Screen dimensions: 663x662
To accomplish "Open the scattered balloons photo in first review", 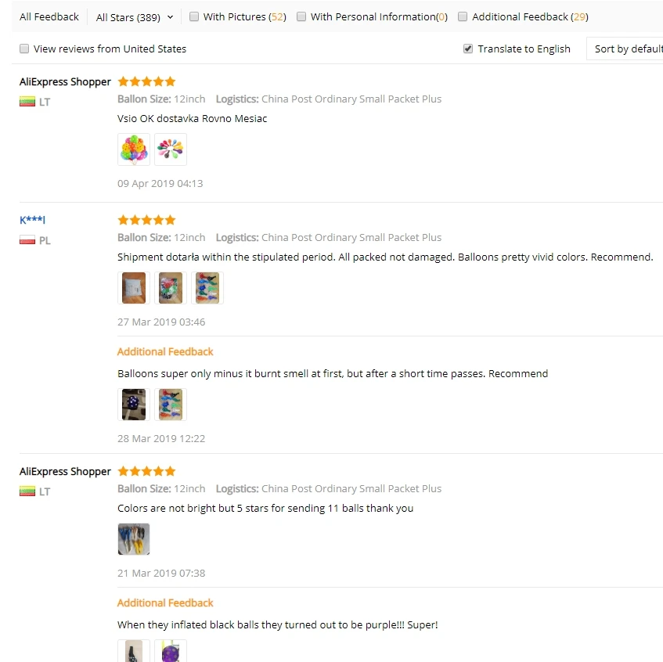I will [x=171, y=149].
